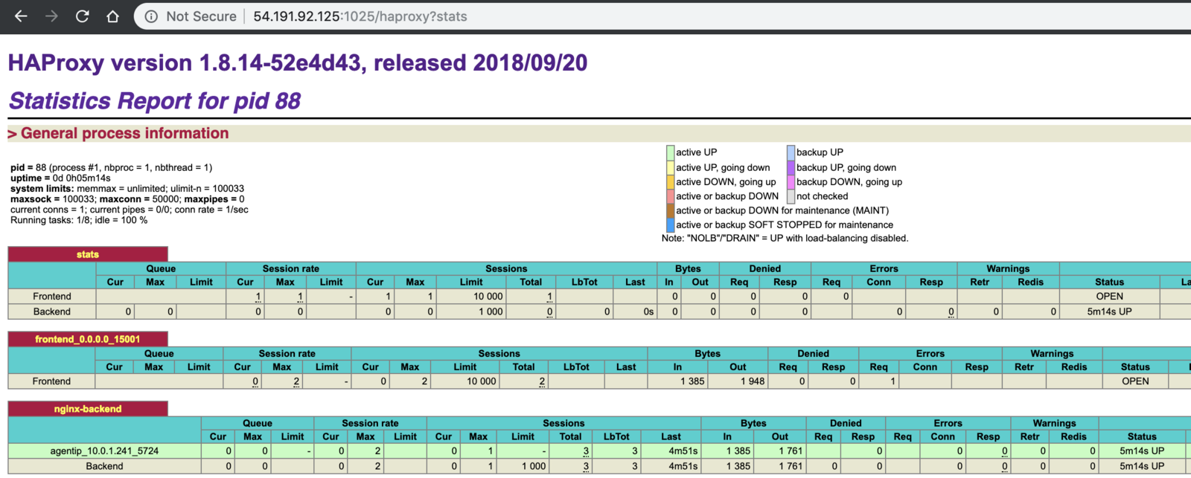1191x478 pixels.
Task: Click the 'Queue' header in nginx-backend table
Action: (x=258, y=423)
